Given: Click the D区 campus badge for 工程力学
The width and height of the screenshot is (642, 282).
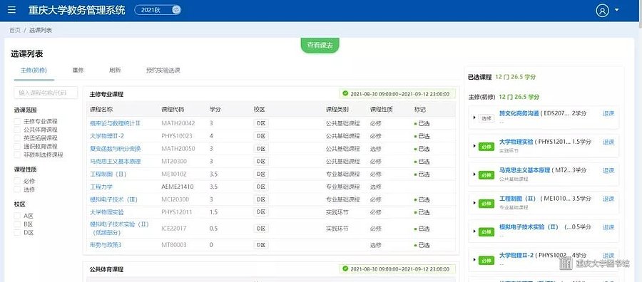Looking at the screenshot, I should (x=261, y=187).
